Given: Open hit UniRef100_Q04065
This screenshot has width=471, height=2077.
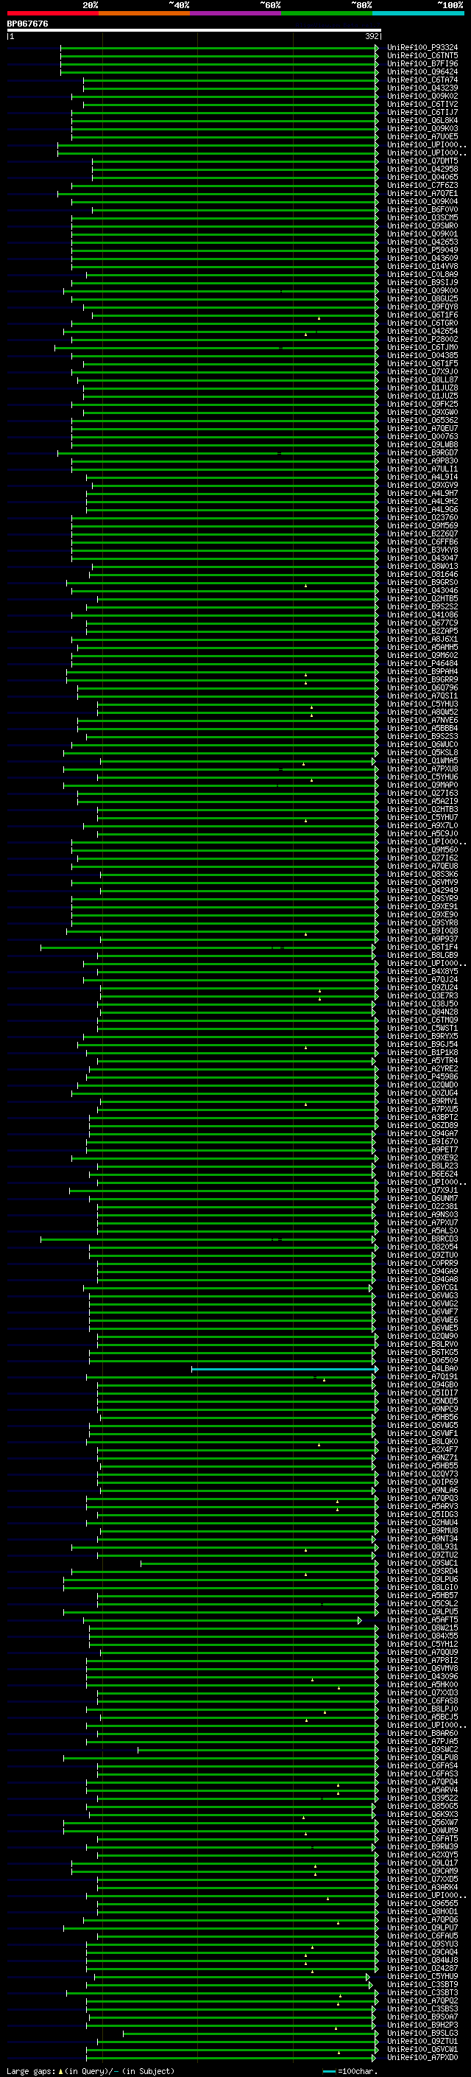Looking at the screenshot, I should 422,178.
